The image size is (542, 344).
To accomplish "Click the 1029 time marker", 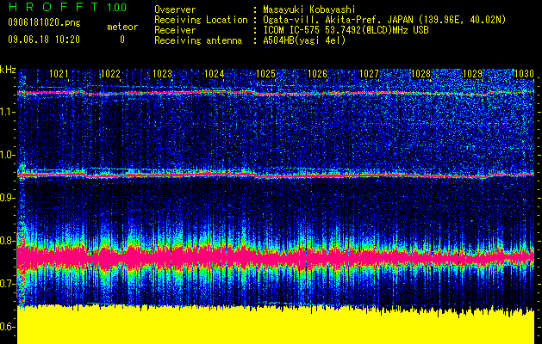I will 472,74.
